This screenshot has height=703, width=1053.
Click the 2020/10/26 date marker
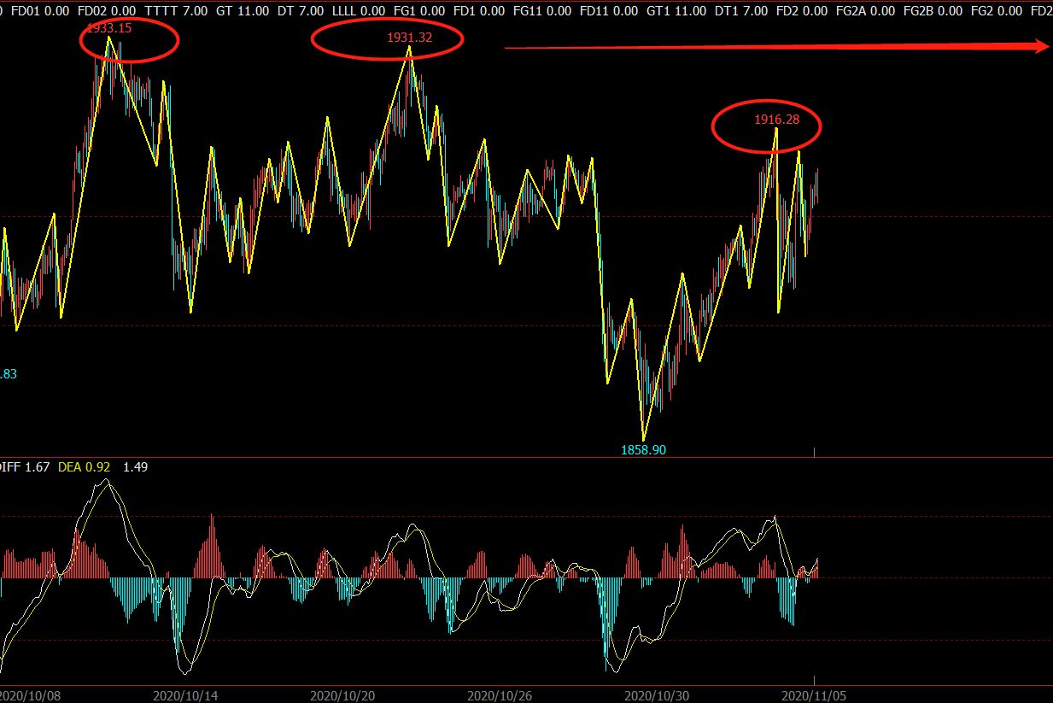[500, 696]
